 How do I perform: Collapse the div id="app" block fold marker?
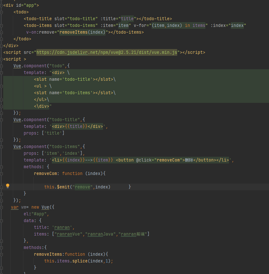(1, 5)
